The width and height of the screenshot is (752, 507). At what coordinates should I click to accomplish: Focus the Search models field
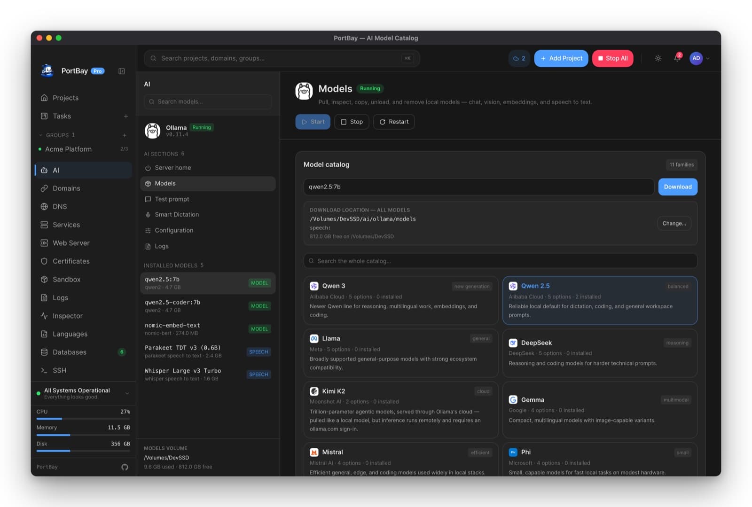tap(208, 101)
